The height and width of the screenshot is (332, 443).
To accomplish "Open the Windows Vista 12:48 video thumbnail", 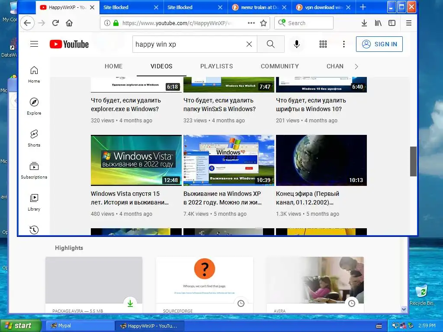I will [136, 160].
